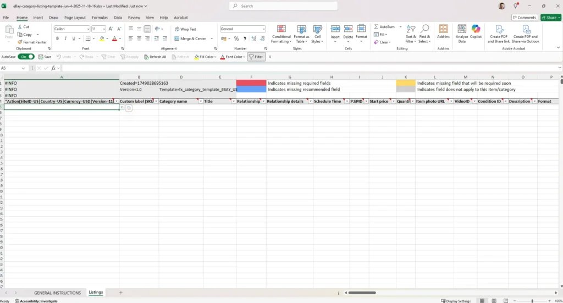Click Create PDF and Share link

tap(498, 34)
